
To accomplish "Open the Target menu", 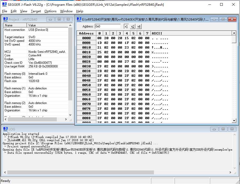I will pyautogui.click(x=36, y=11).
